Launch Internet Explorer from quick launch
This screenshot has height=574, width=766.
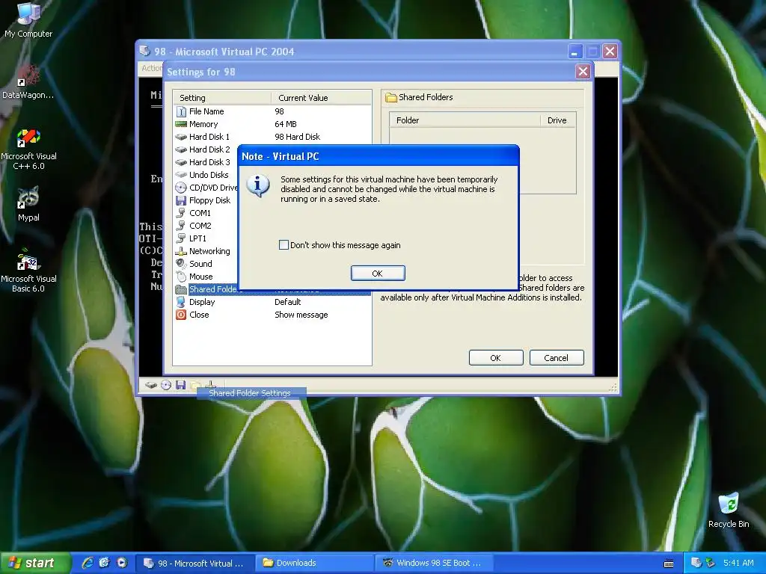point(88,563)
